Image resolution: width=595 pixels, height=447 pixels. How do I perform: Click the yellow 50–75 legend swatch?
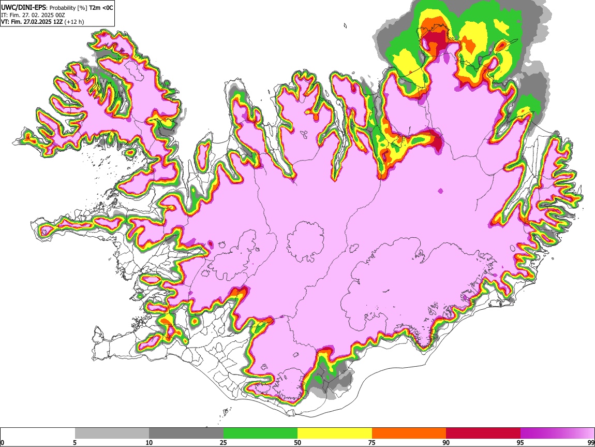335,434
